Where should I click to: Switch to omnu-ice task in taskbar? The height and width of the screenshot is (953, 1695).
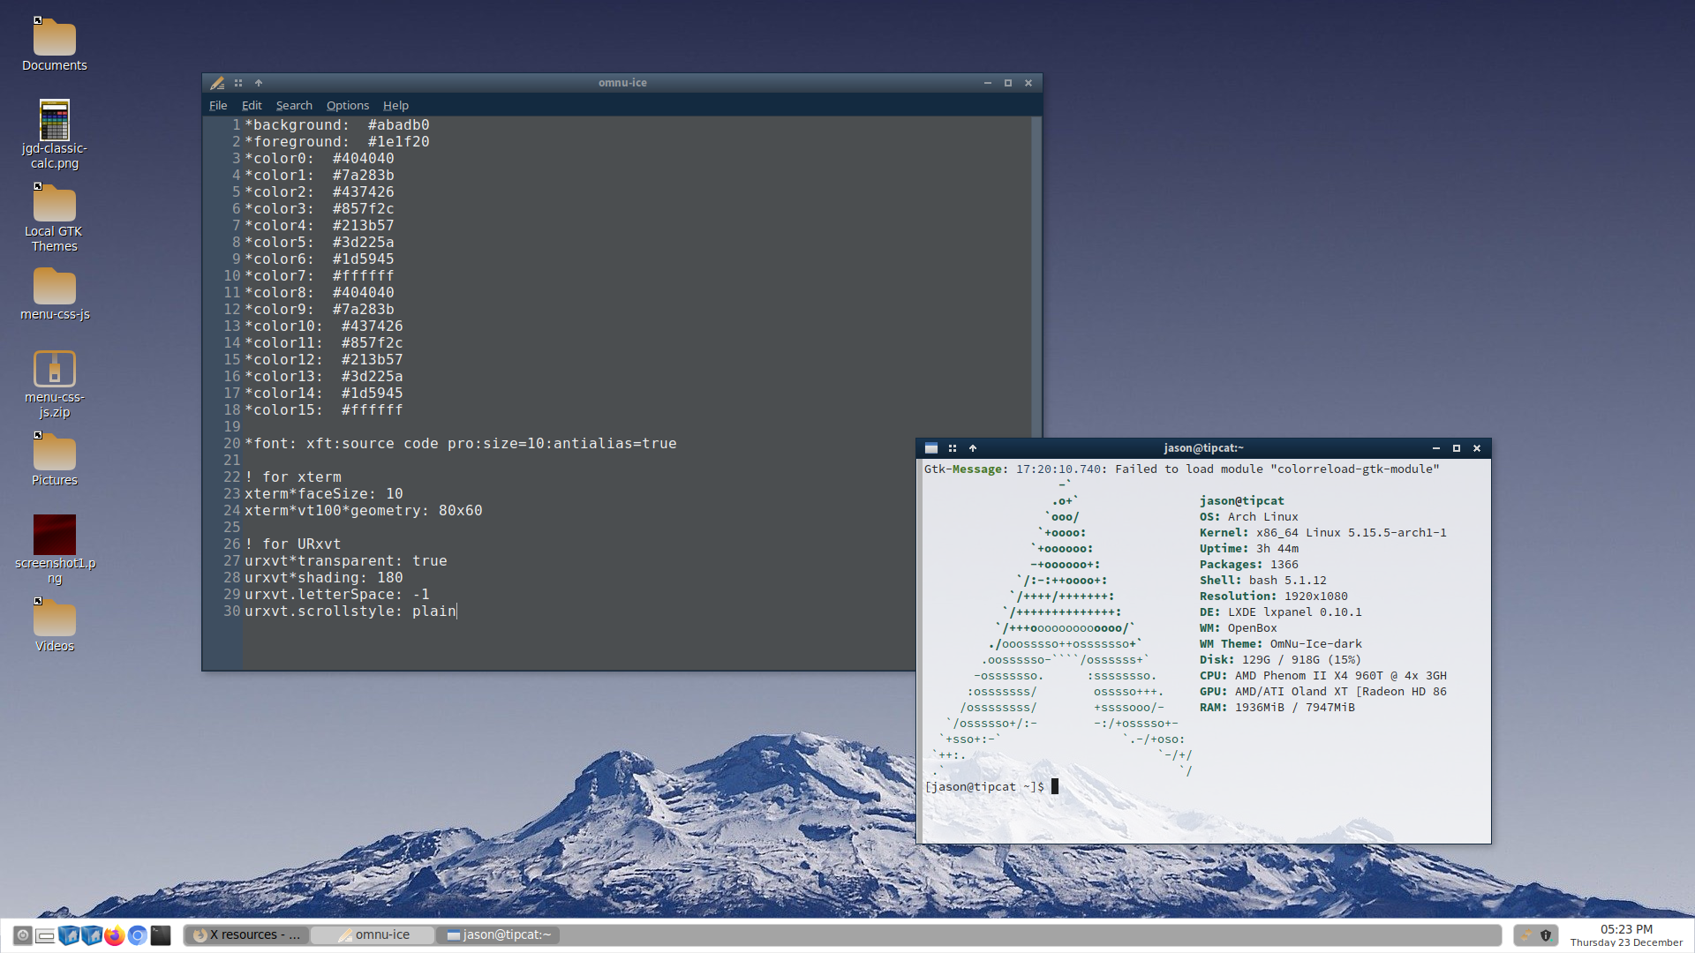[x=373, y=935]
